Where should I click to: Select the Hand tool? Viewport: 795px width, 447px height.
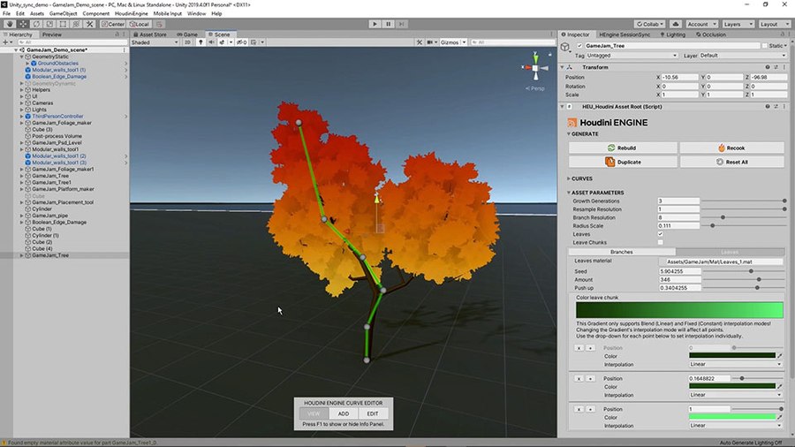coord(10,24)
